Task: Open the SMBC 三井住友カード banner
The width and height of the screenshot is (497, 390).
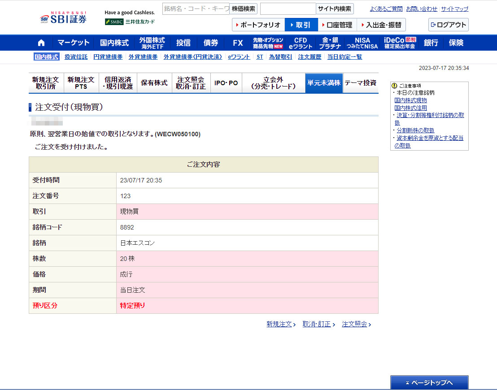Action: (x=130, y=22)
